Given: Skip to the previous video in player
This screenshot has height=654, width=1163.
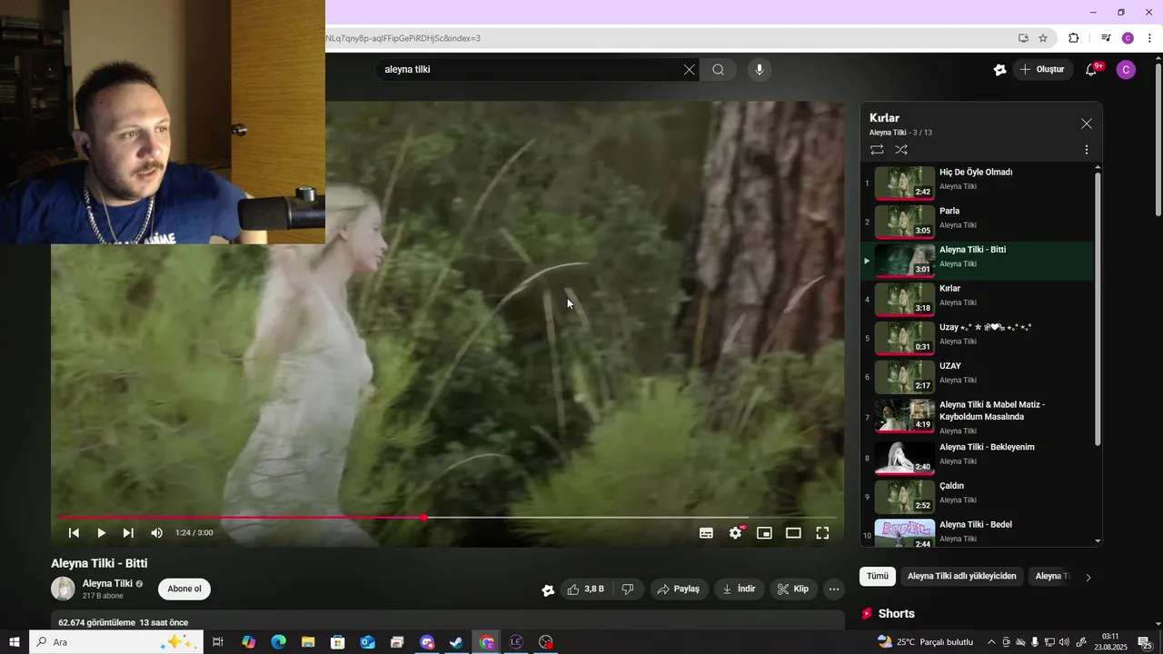Looking at the screenshot, I should [x=75, y=533].
